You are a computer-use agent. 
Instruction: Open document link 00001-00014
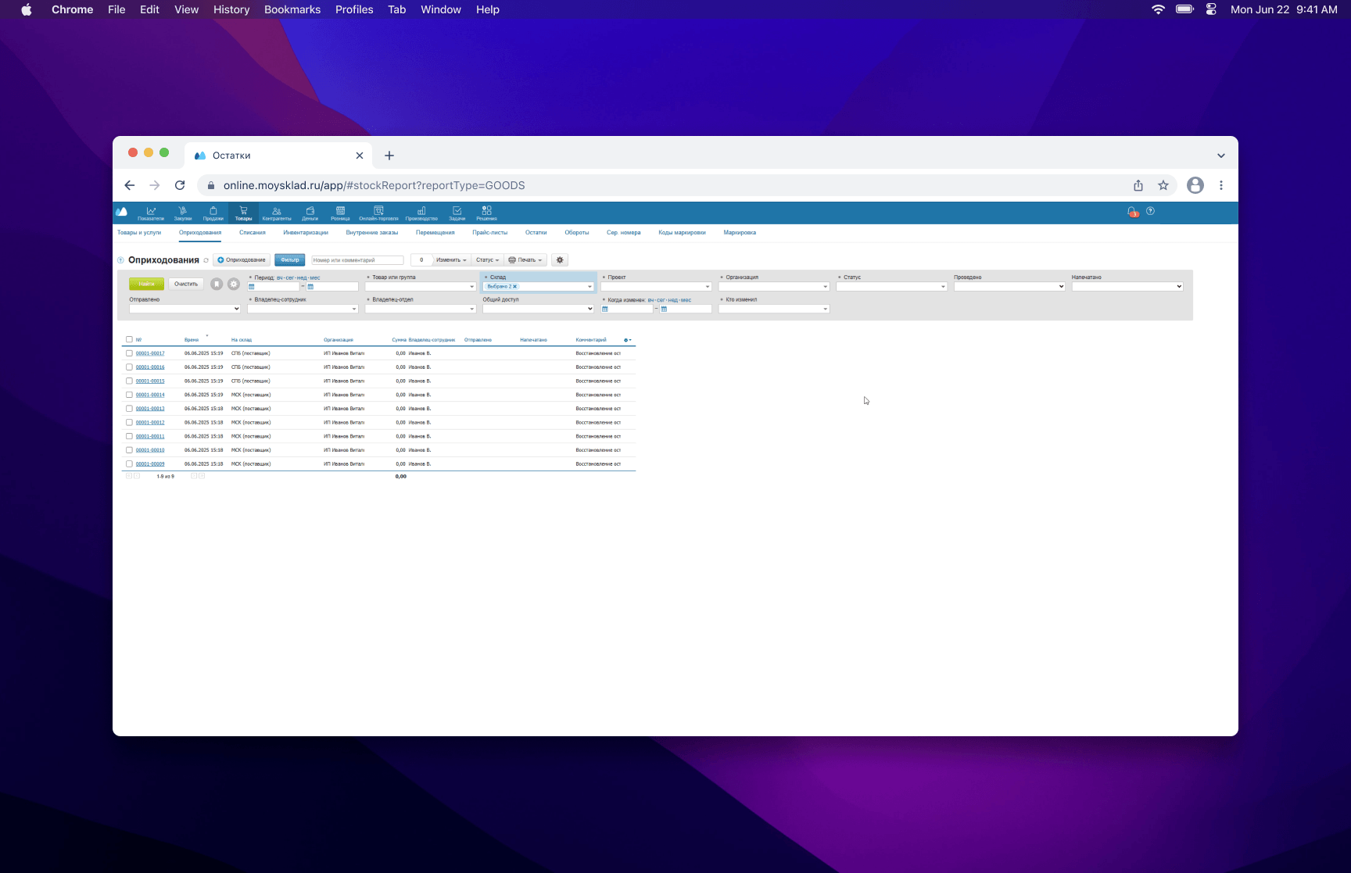tap(150, 395)
